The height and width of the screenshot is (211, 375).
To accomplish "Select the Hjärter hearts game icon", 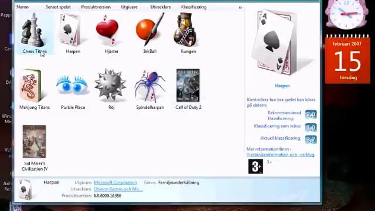I will (107, 30).
